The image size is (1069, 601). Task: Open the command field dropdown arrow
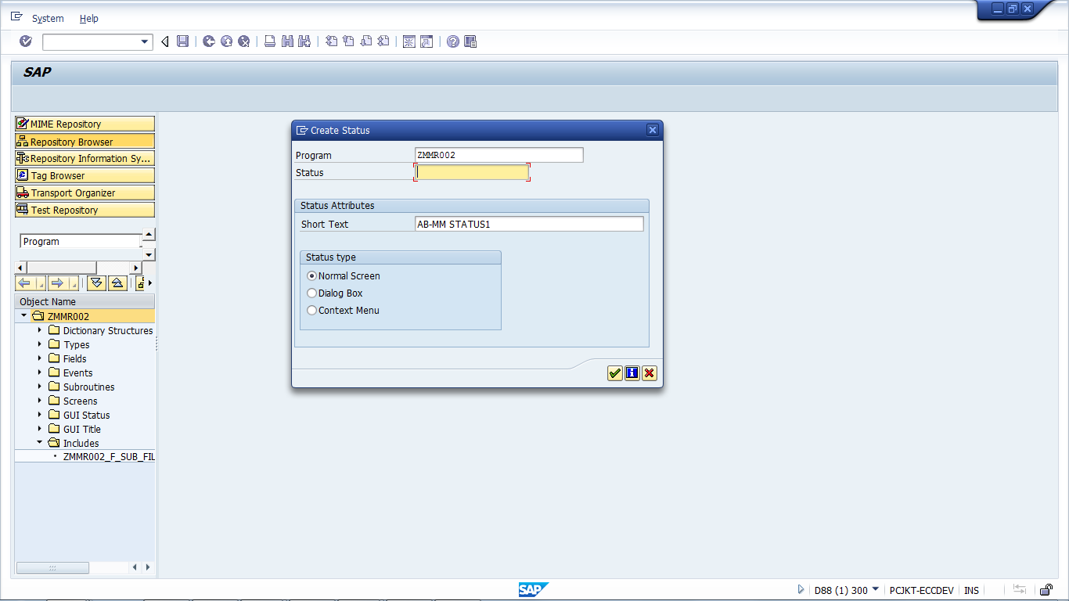click(x=143, y=41)
